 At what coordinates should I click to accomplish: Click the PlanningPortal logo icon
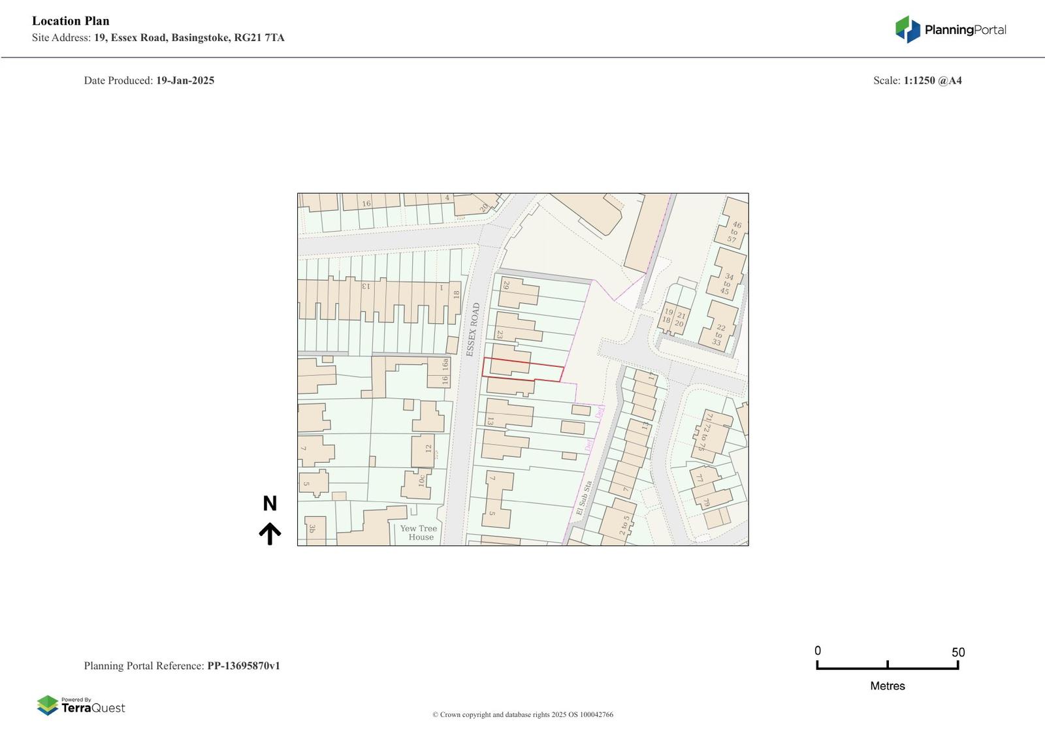coord(907,29)
